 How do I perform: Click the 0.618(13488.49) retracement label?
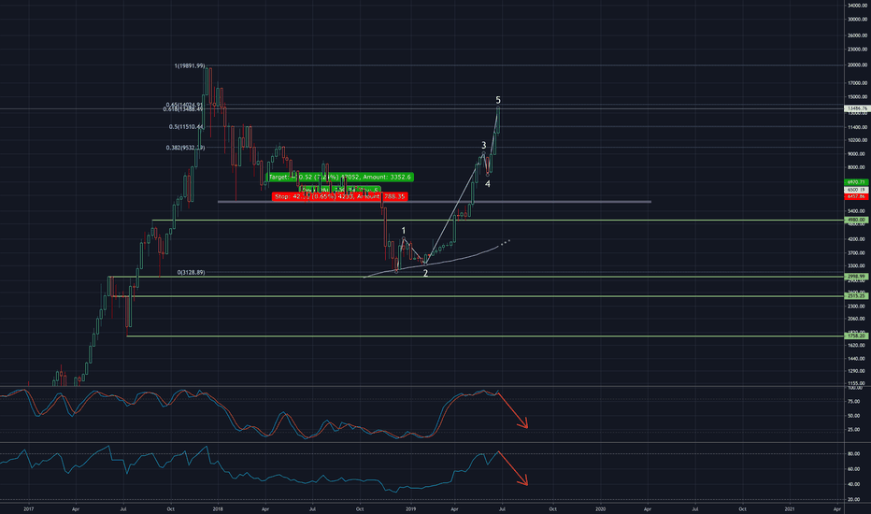pyautogui.click(x=183, y=109)
